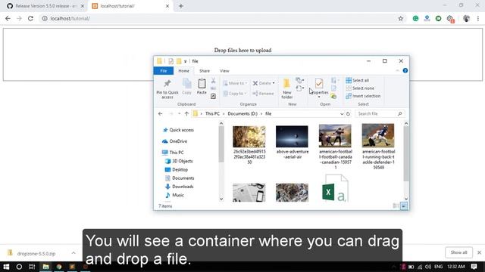Select the Excel file icon
Viewport: 485px width, 272px height.
pyautogui.click(x=335, y=188)
